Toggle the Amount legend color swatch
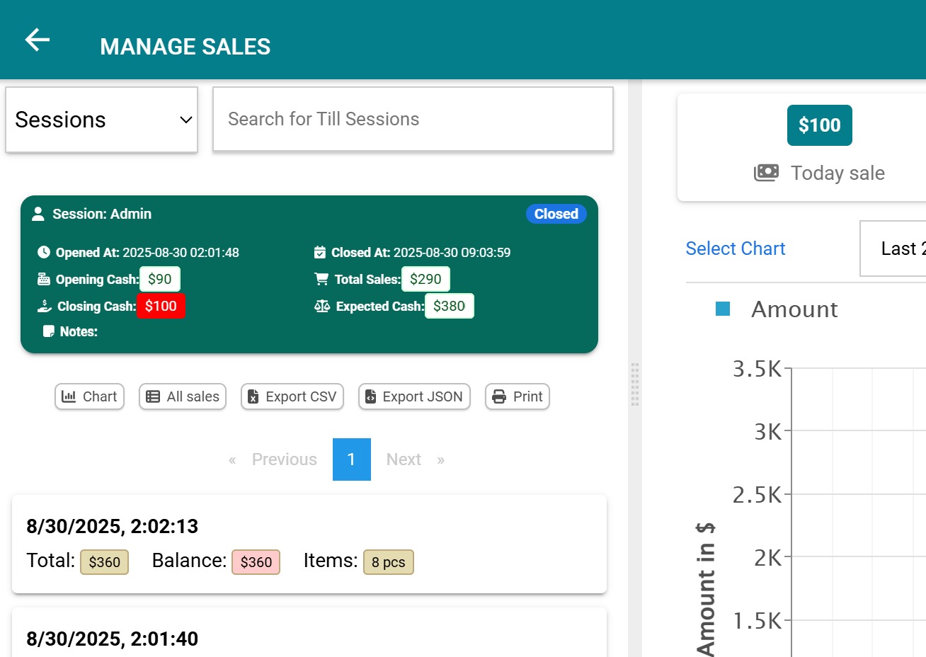The width and height of the screenshot is (926, 657). 723,309
